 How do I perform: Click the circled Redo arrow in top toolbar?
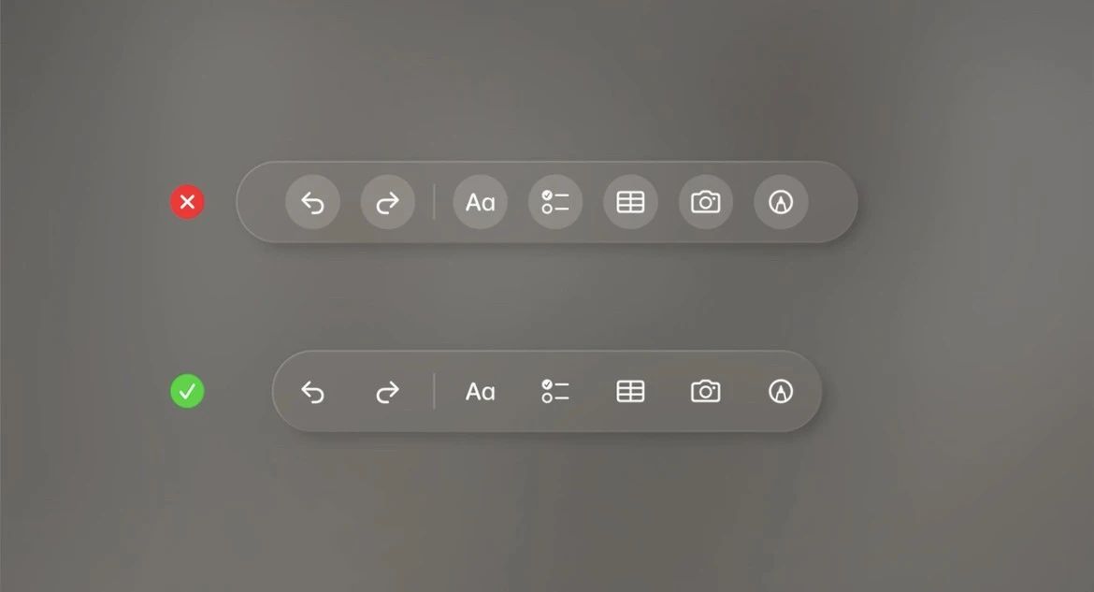(x=388, y=202)
